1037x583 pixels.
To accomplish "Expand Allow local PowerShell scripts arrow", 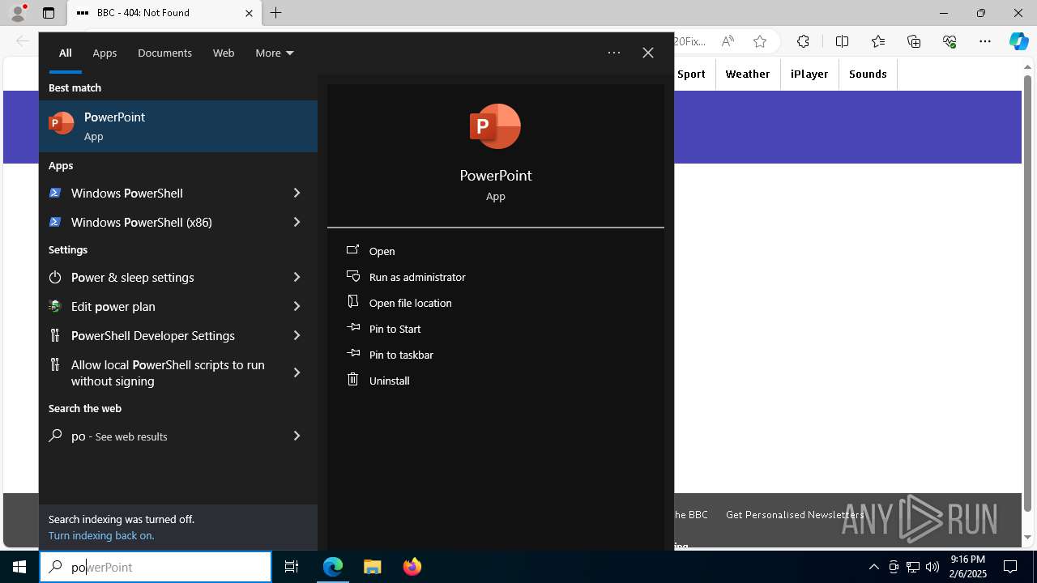I will tap(297, 372).
